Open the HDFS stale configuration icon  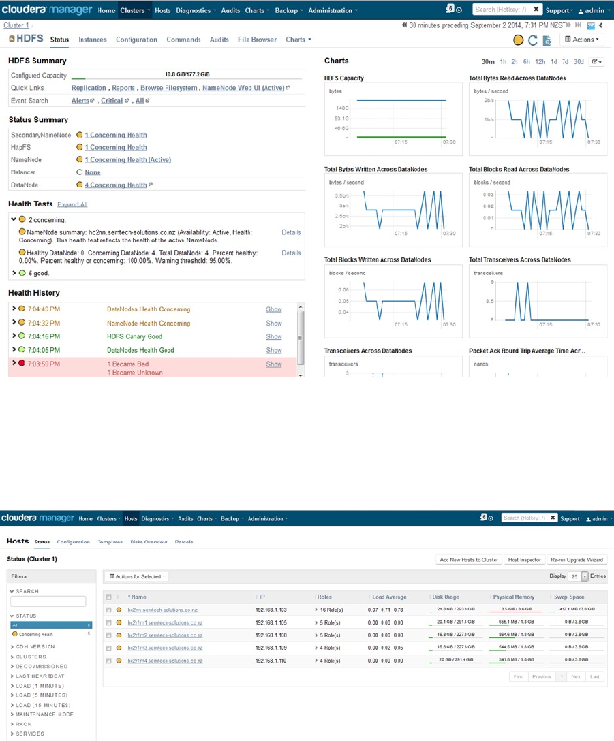click(547, 40)
